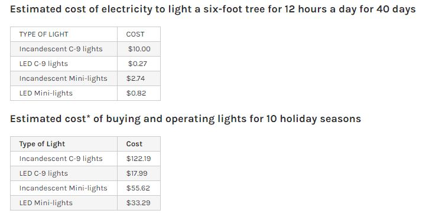Select the TYPE OF LIGHT column header

44,34
